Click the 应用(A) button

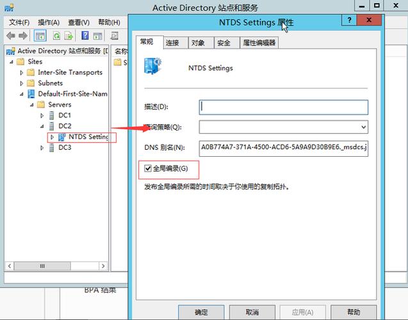tap(302, 312)
